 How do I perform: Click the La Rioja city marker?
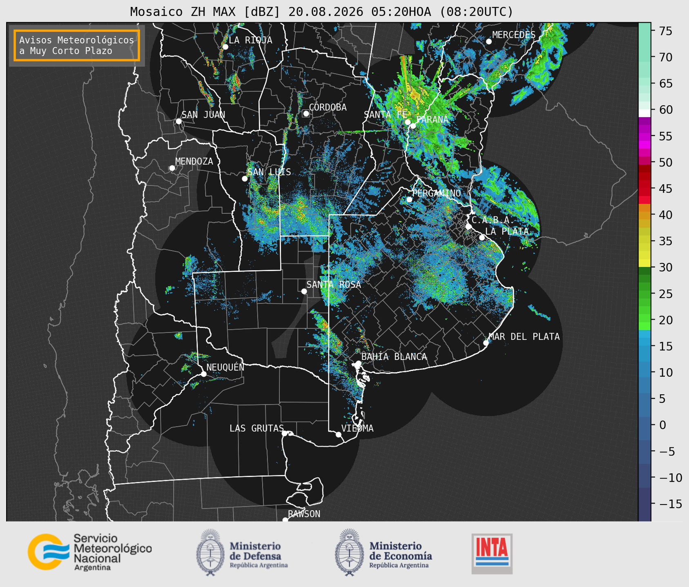click(225, 47)
